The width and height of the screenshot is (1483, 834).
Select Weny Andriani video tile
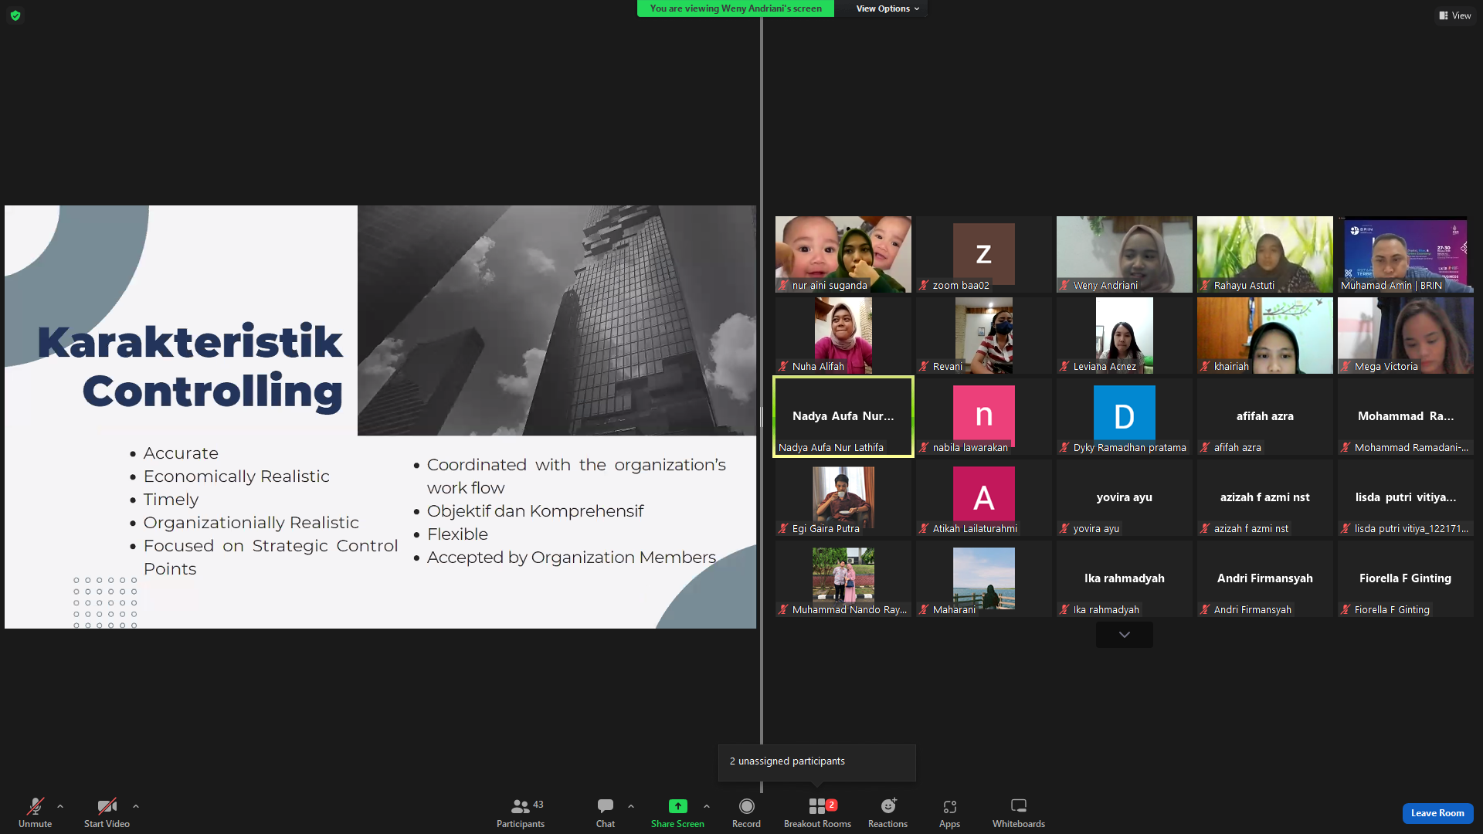coord(1125,254)
